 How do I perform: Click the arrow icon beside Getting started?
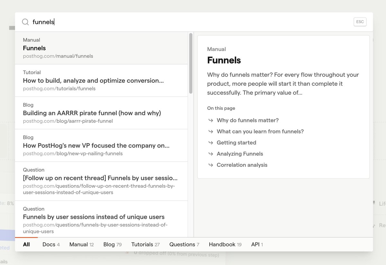[211, 142]
